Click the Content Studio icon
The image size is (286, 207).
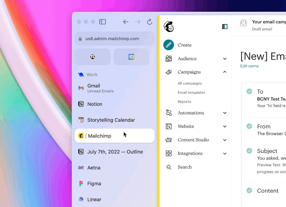click(x=169, y=140)
